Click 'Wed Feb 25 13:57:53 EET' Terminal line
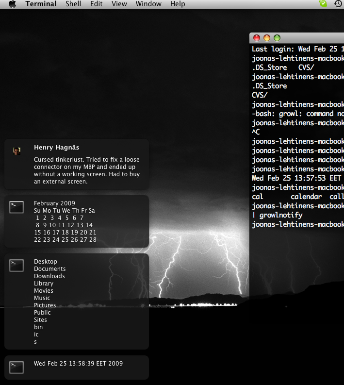 tap(296, 178)
